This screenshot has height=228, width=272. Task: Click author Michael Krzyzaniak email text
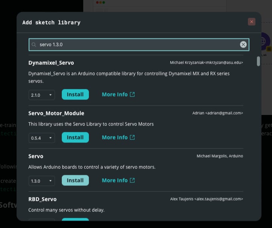[x=206, y=63]
